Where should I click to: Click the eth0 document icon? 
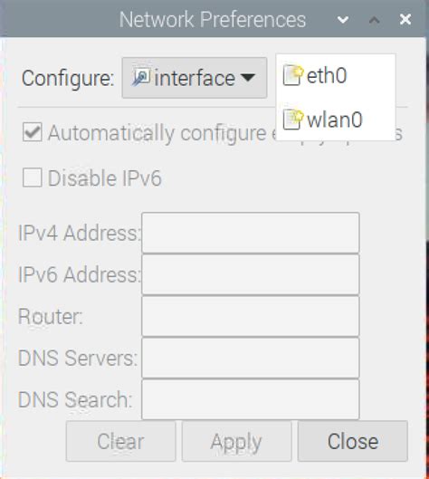(293, 75)
